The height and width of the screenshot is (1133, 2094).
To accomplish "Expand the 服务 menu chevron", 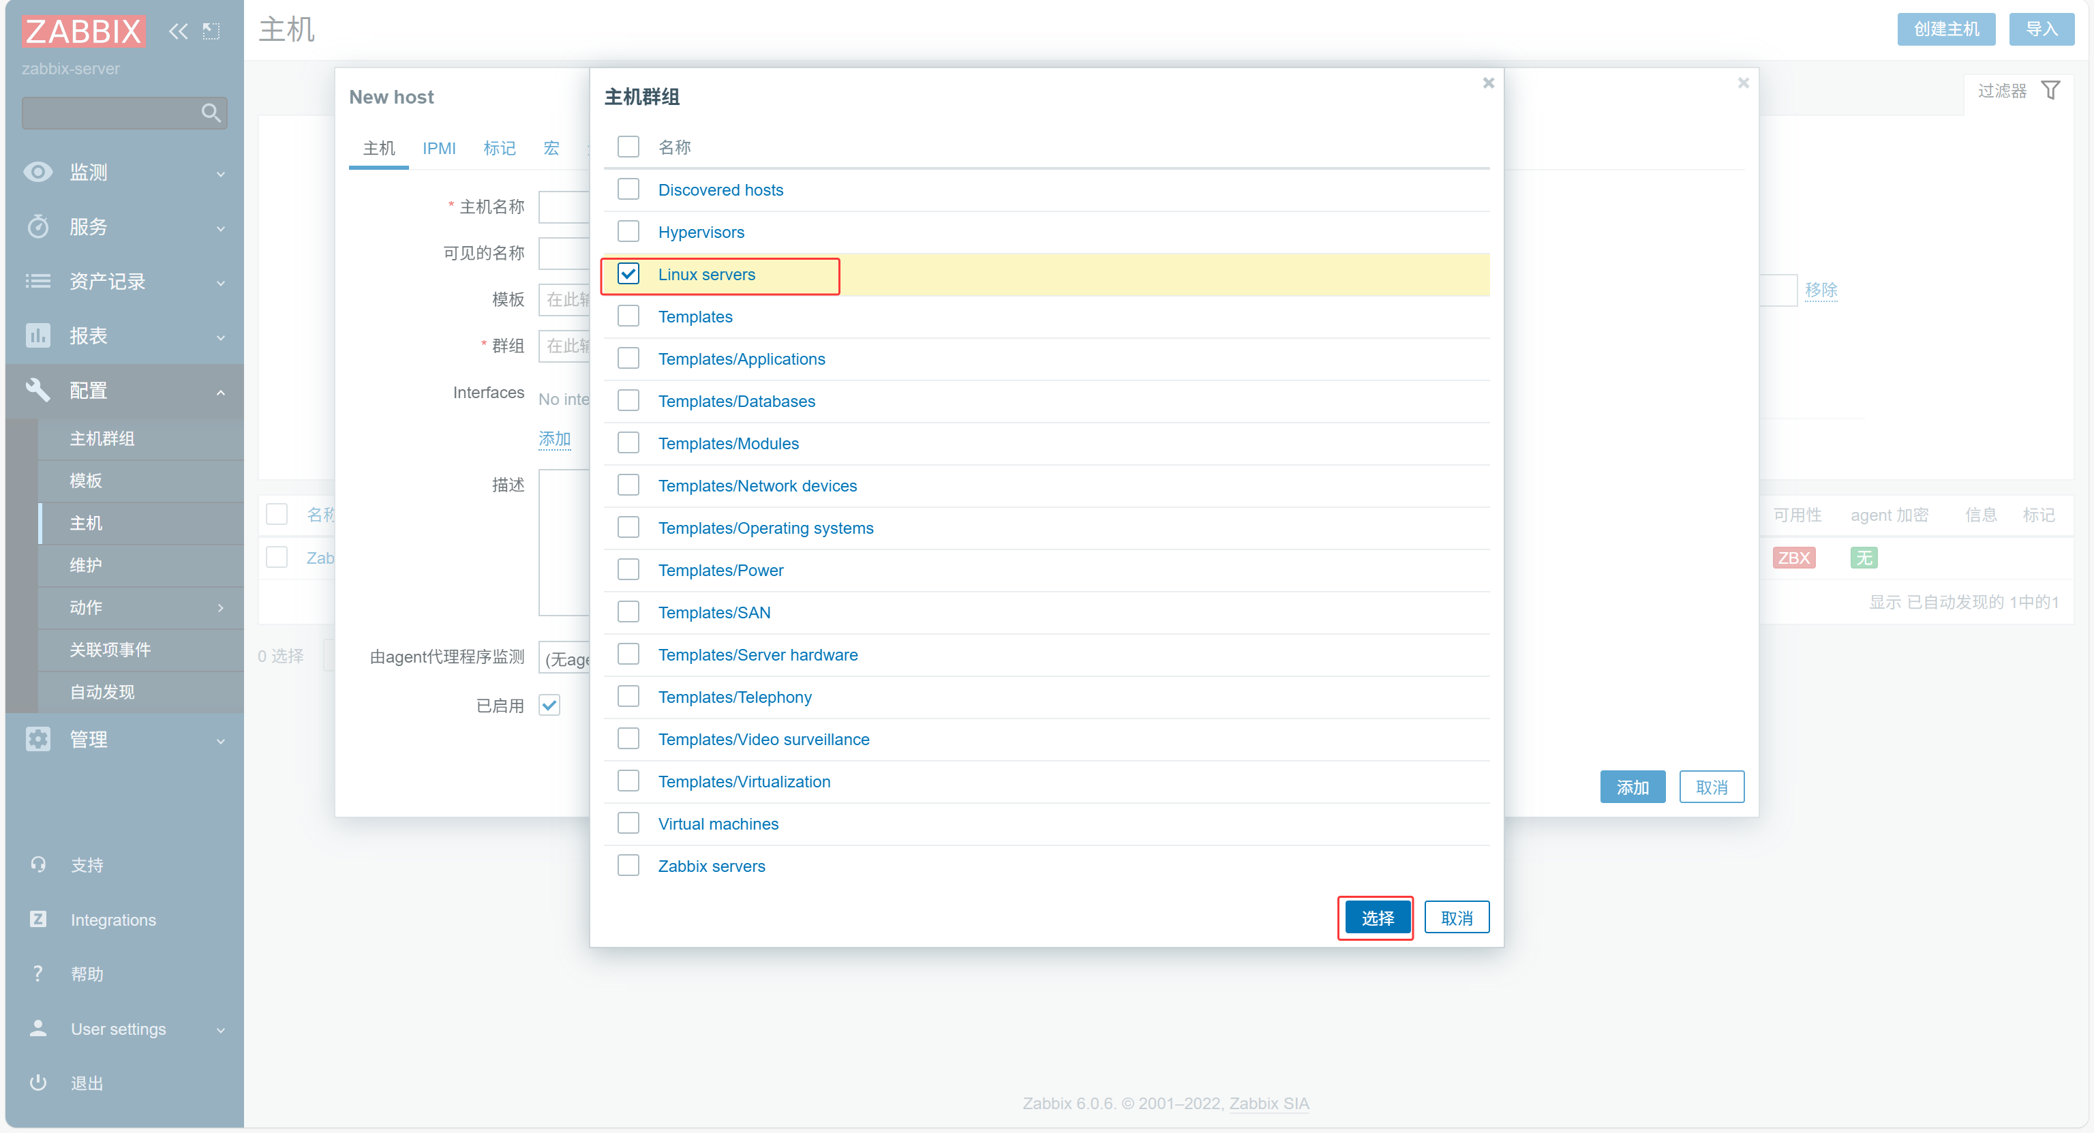I will point(220,228).
